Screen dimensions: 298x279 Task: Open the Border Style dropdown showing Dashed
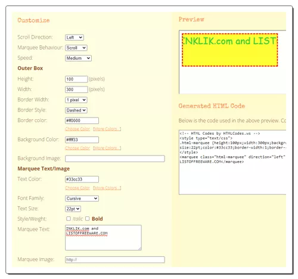point(76,110)
